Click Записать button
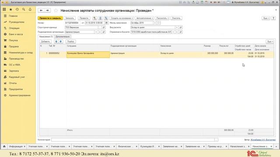This screenshot has width=280, height=157. (x=70, y=18)
